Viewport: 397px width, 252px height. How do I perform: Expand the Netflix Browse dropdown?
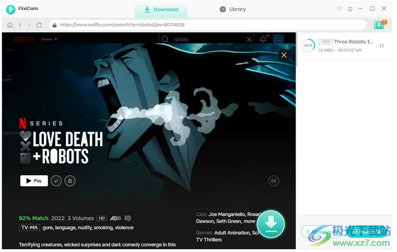pyautogui.click(x=50, y=39)
